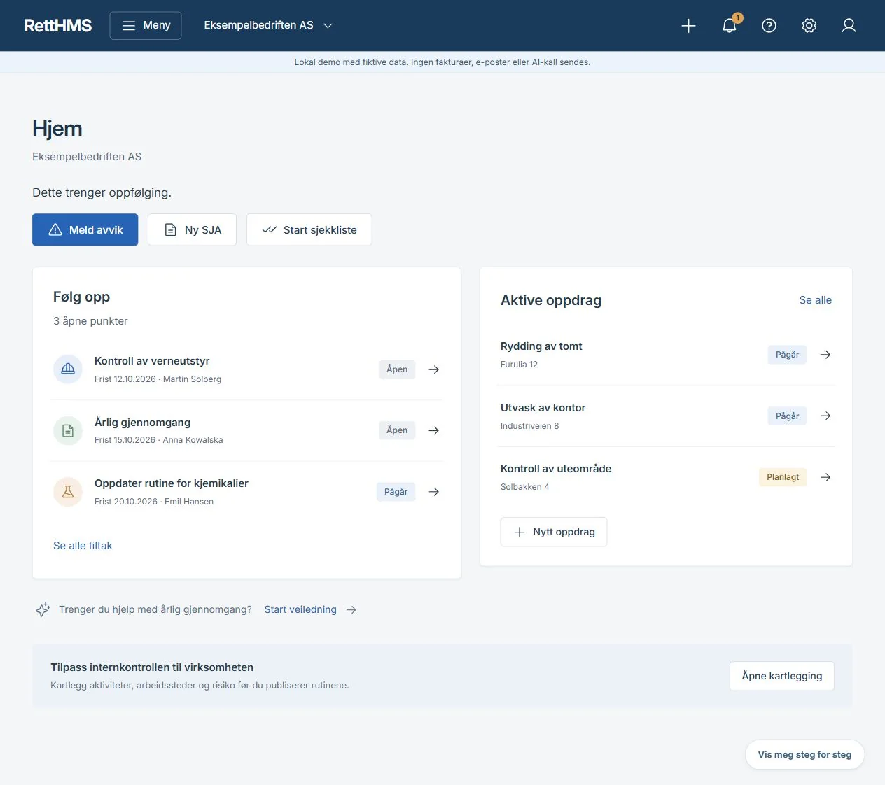
Task: Click document icon for Årlig gjennomgang
Action: click(x=68, y=430)
